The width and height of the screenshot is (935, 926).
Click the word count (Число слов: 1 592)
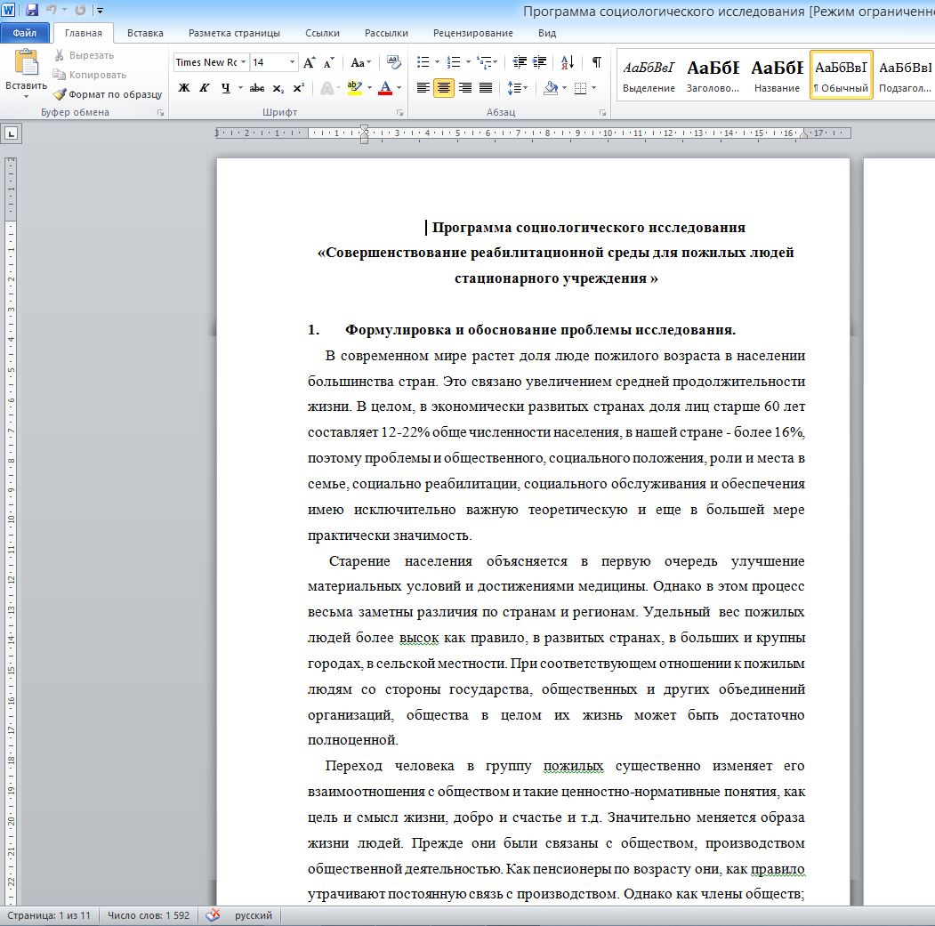click(149, 915)
